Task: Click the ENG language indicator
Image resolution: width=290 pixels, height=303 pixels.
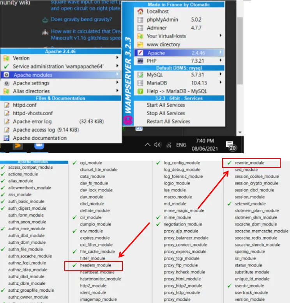Action: click(x=181, y=145)
